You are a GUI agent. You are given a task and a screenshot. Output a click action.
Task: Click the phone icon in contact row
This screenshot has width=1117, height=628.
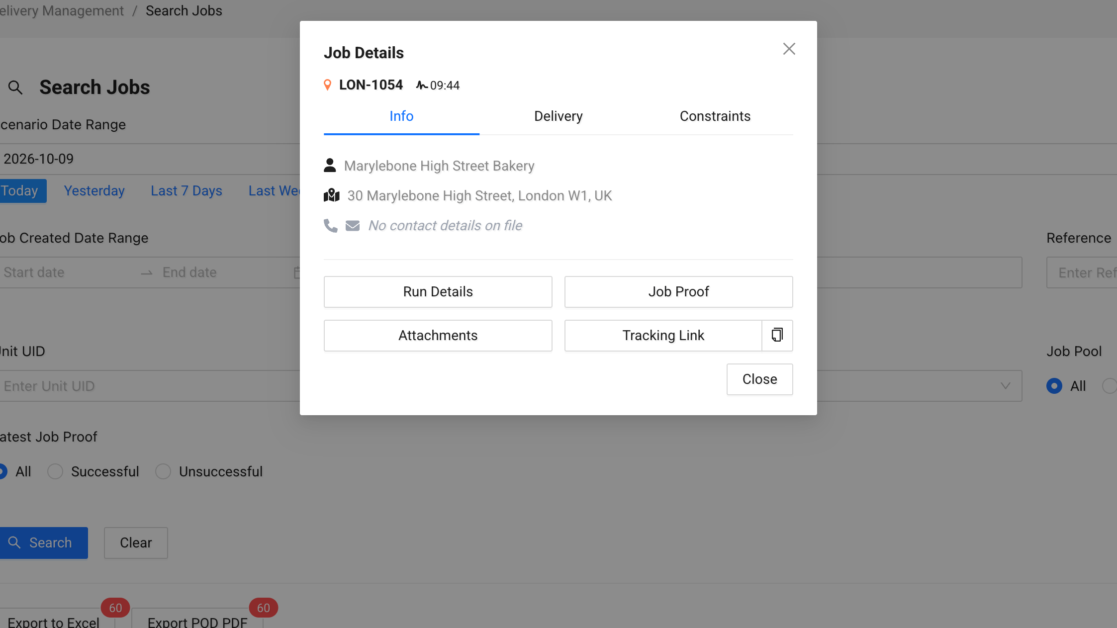[x=330, y=226]
